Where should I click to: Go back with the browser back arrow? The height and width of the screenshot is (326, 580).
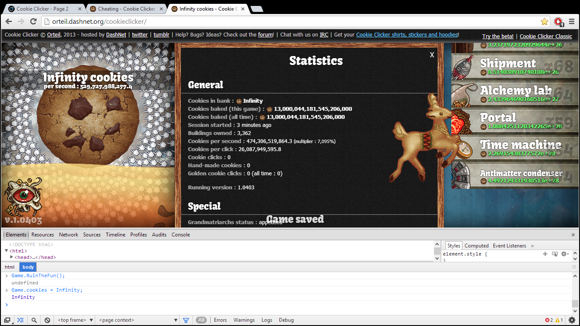[9, 22]
